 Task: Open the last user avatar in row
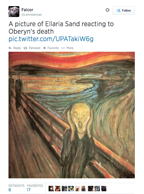104,189
